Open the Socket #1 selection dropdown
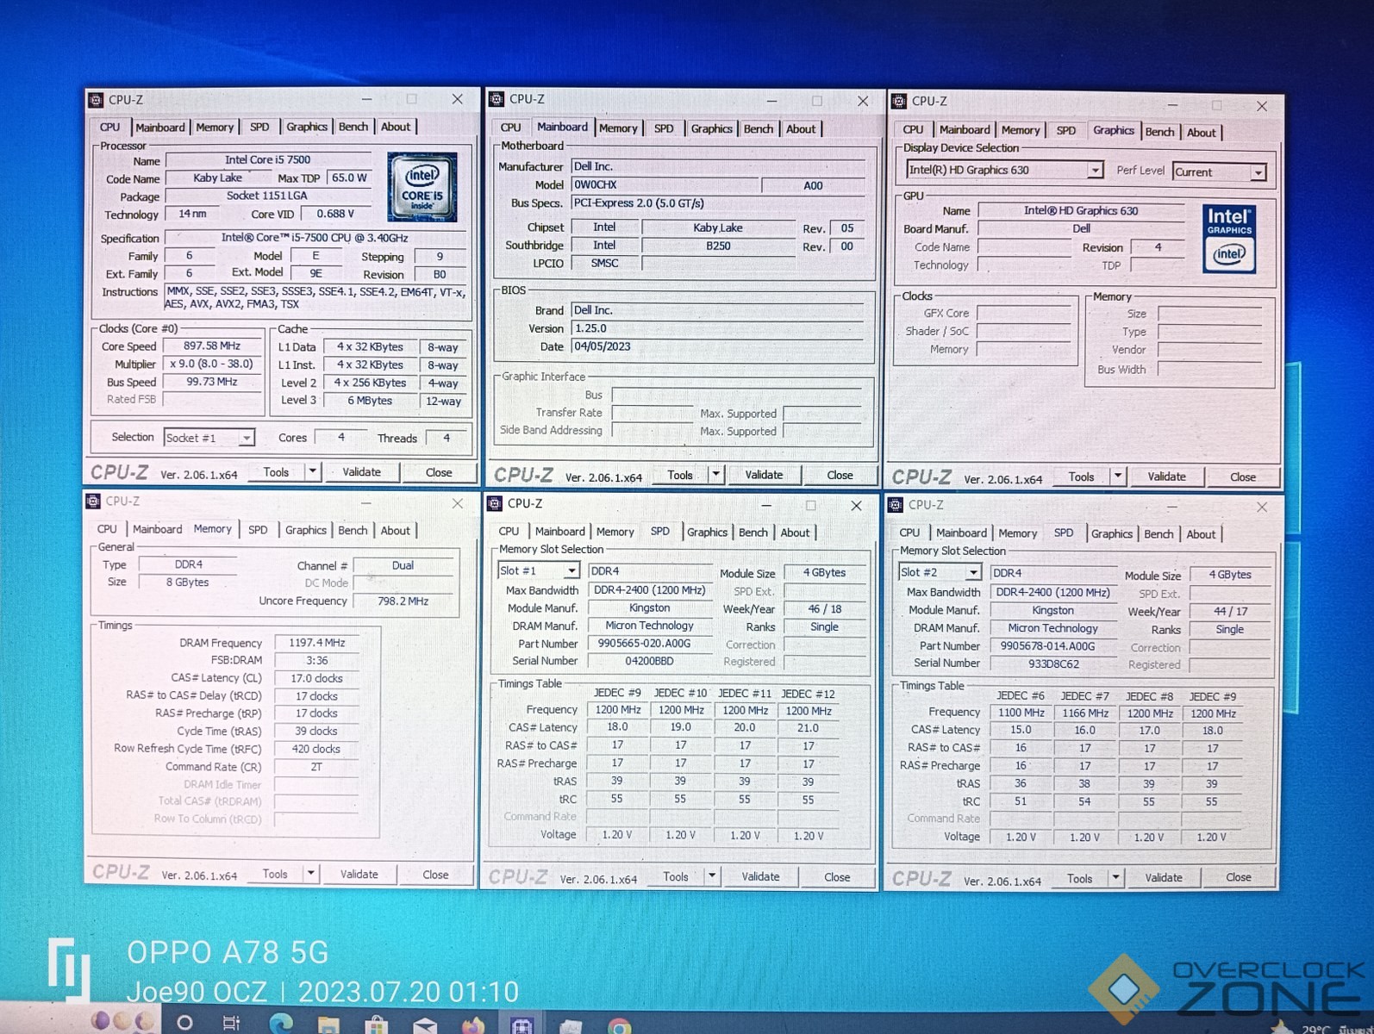This screenshot has width=1374, height=1034. 246,439
